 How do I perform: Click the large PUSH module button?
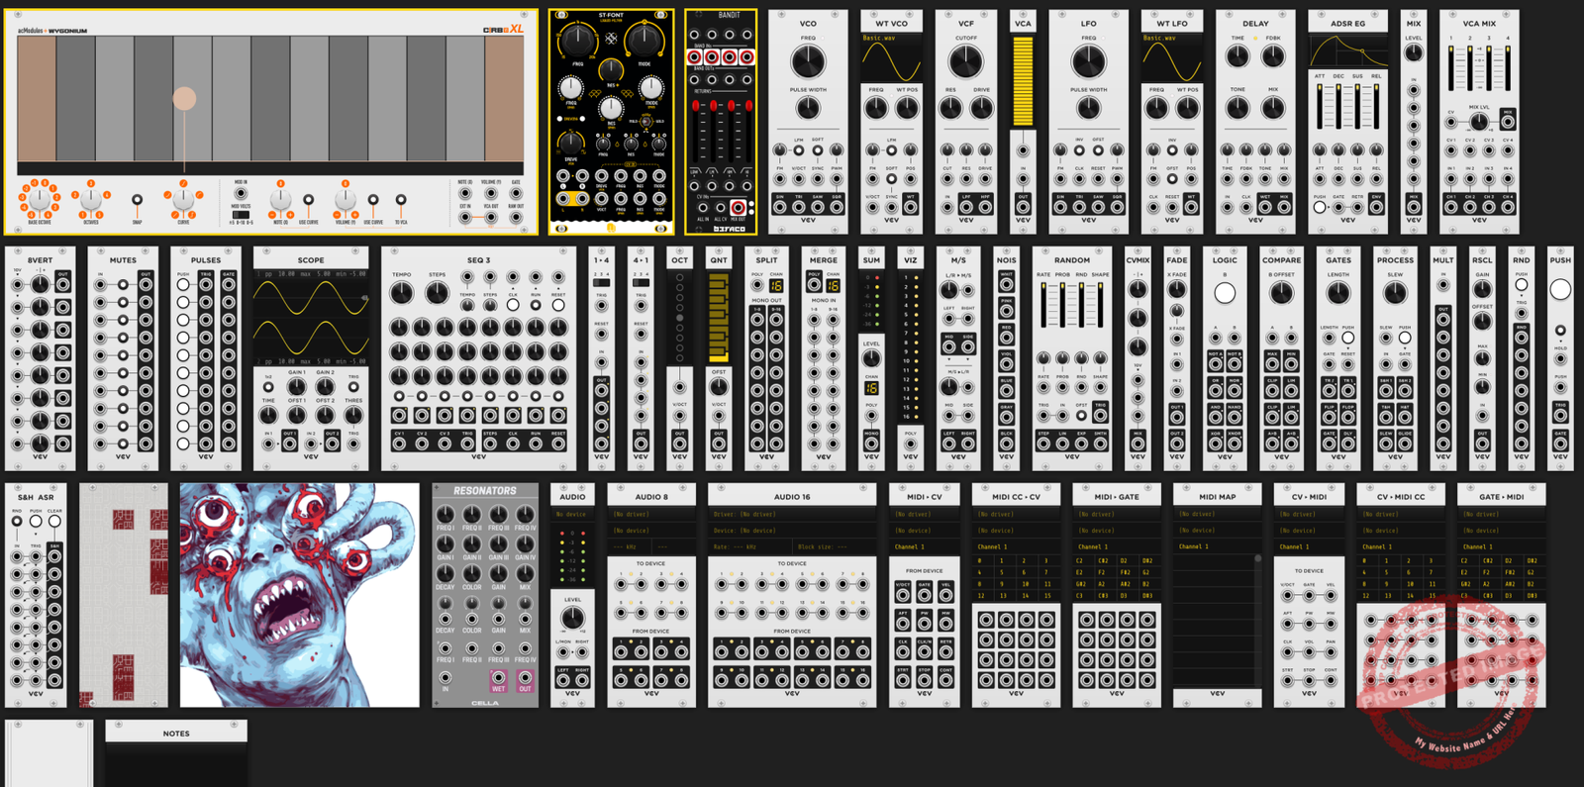click(x=1560, y=289)
